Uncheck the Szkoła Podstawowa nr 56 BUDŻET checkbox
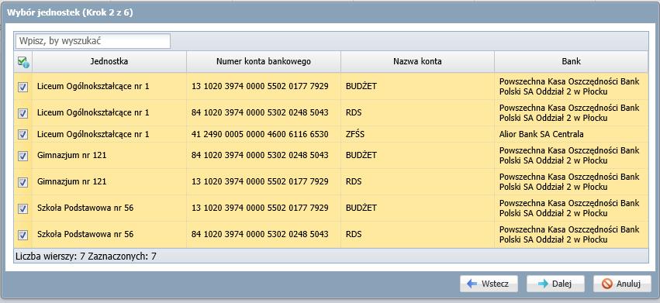Screen dimensions: 660x303 [x=23, y=208]
